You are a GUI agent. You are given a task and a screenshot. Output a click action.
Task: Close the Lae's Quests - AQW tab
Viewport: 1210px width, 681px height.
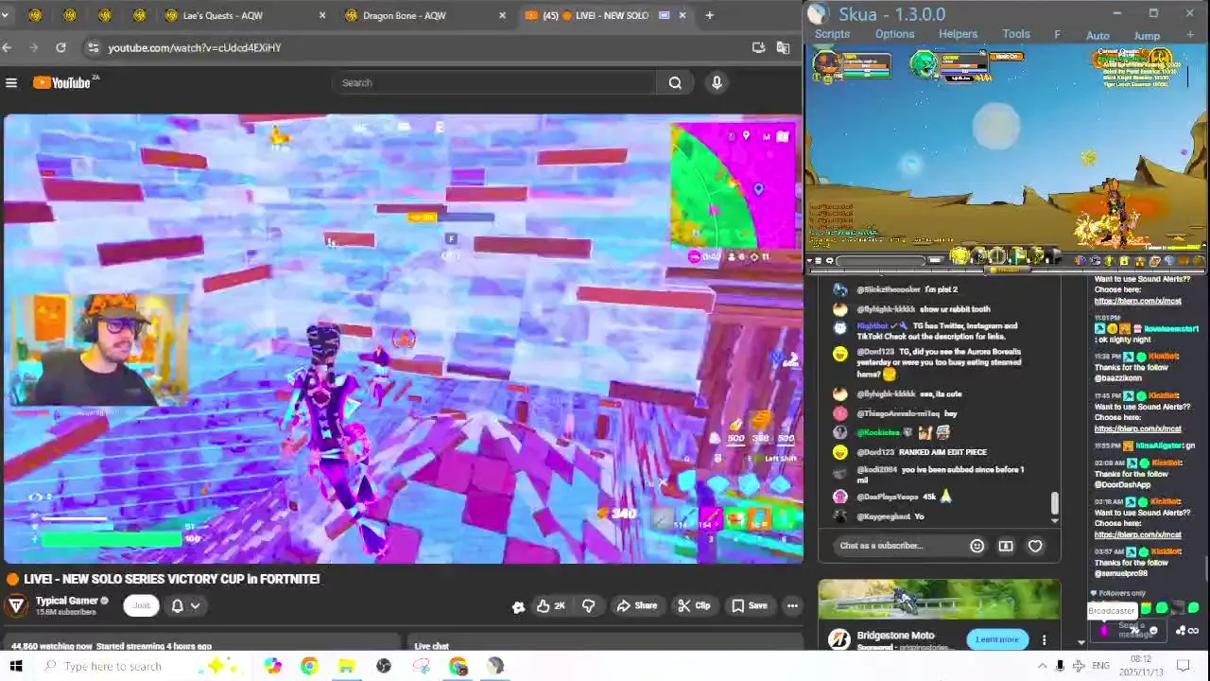coord(322,15)
